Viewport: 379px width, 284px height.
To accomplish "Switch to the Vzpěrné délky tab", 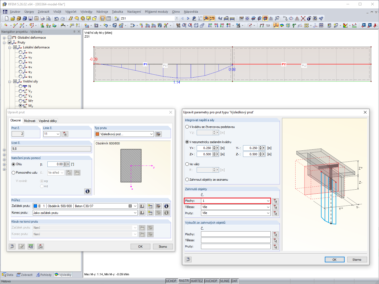I will [x=48, y=121].
